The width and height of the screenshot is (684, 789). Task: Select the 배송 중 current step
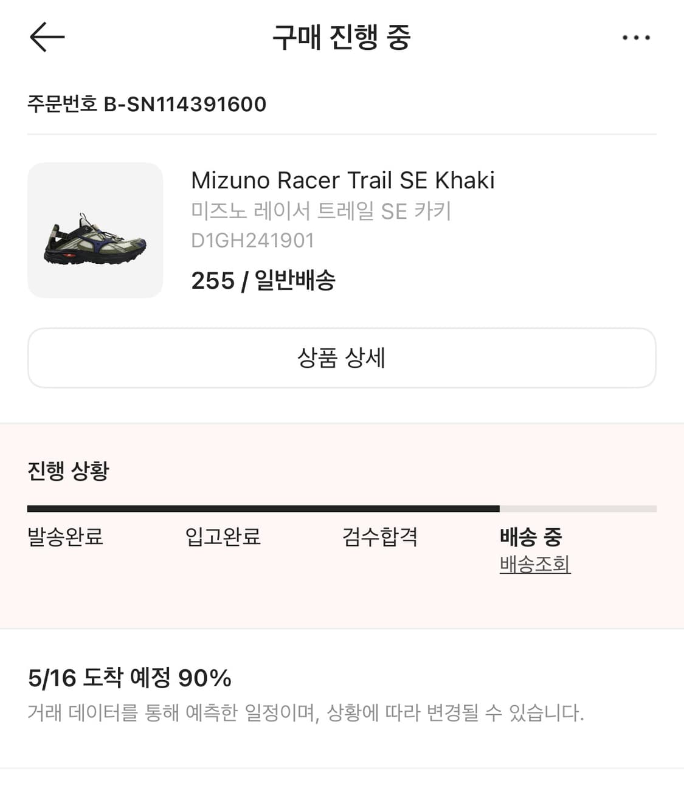(x=531, y=537)
